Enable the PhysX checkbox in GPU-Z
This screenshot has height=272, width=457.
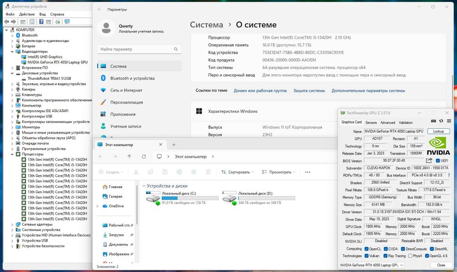(410, 256)
